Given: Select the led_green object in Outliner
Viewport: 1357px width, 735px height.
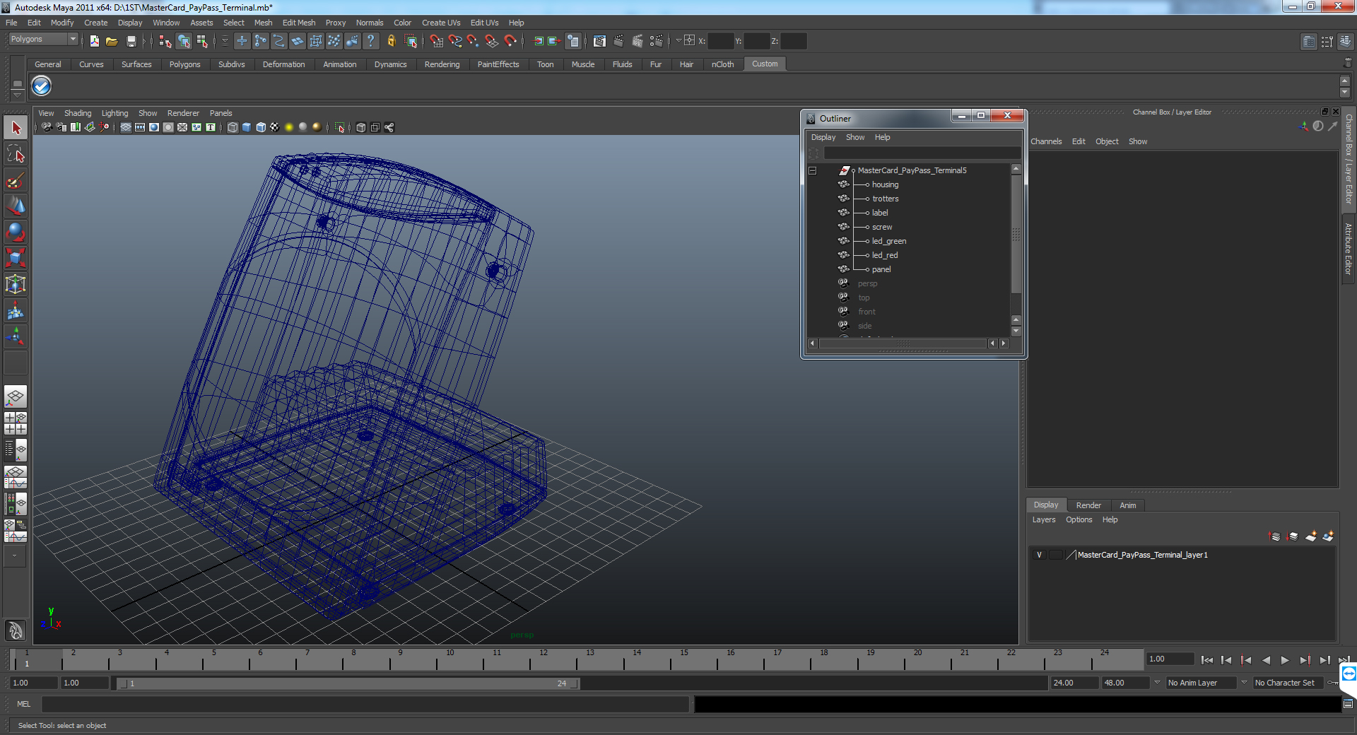Looking at the screenshot, I should click(x=888, y=241).
